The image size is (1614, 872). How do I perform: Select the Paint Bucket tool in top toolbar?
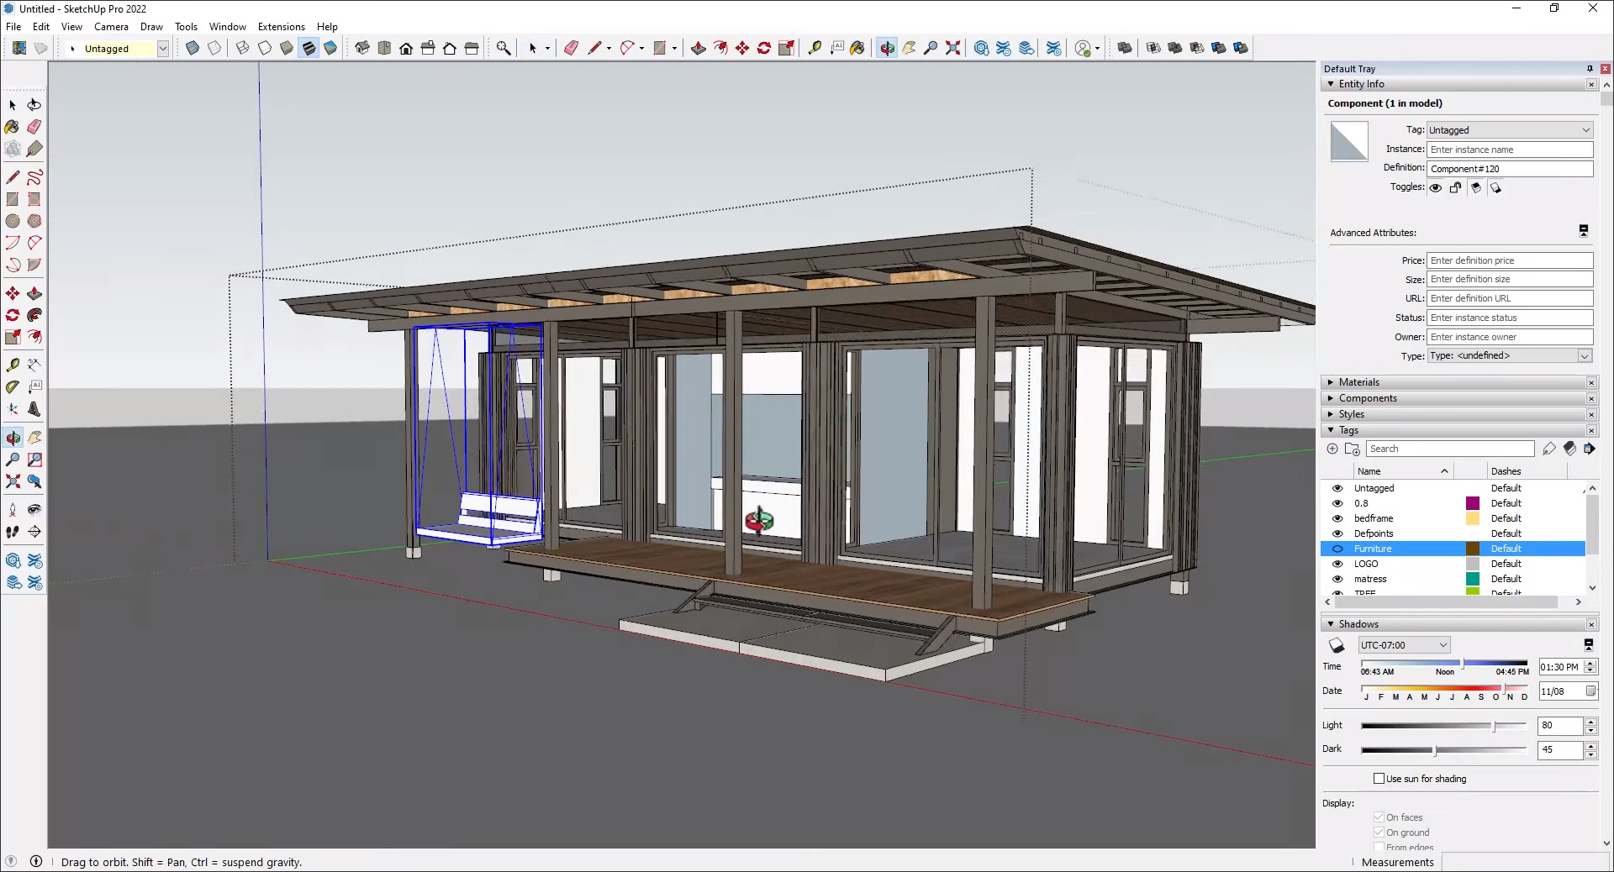pyautogui.click(x=857, y=48)
